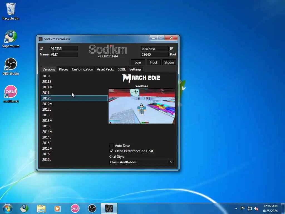Open the Windows Start menu orb

pyautogui.click(x=8, y=208)
